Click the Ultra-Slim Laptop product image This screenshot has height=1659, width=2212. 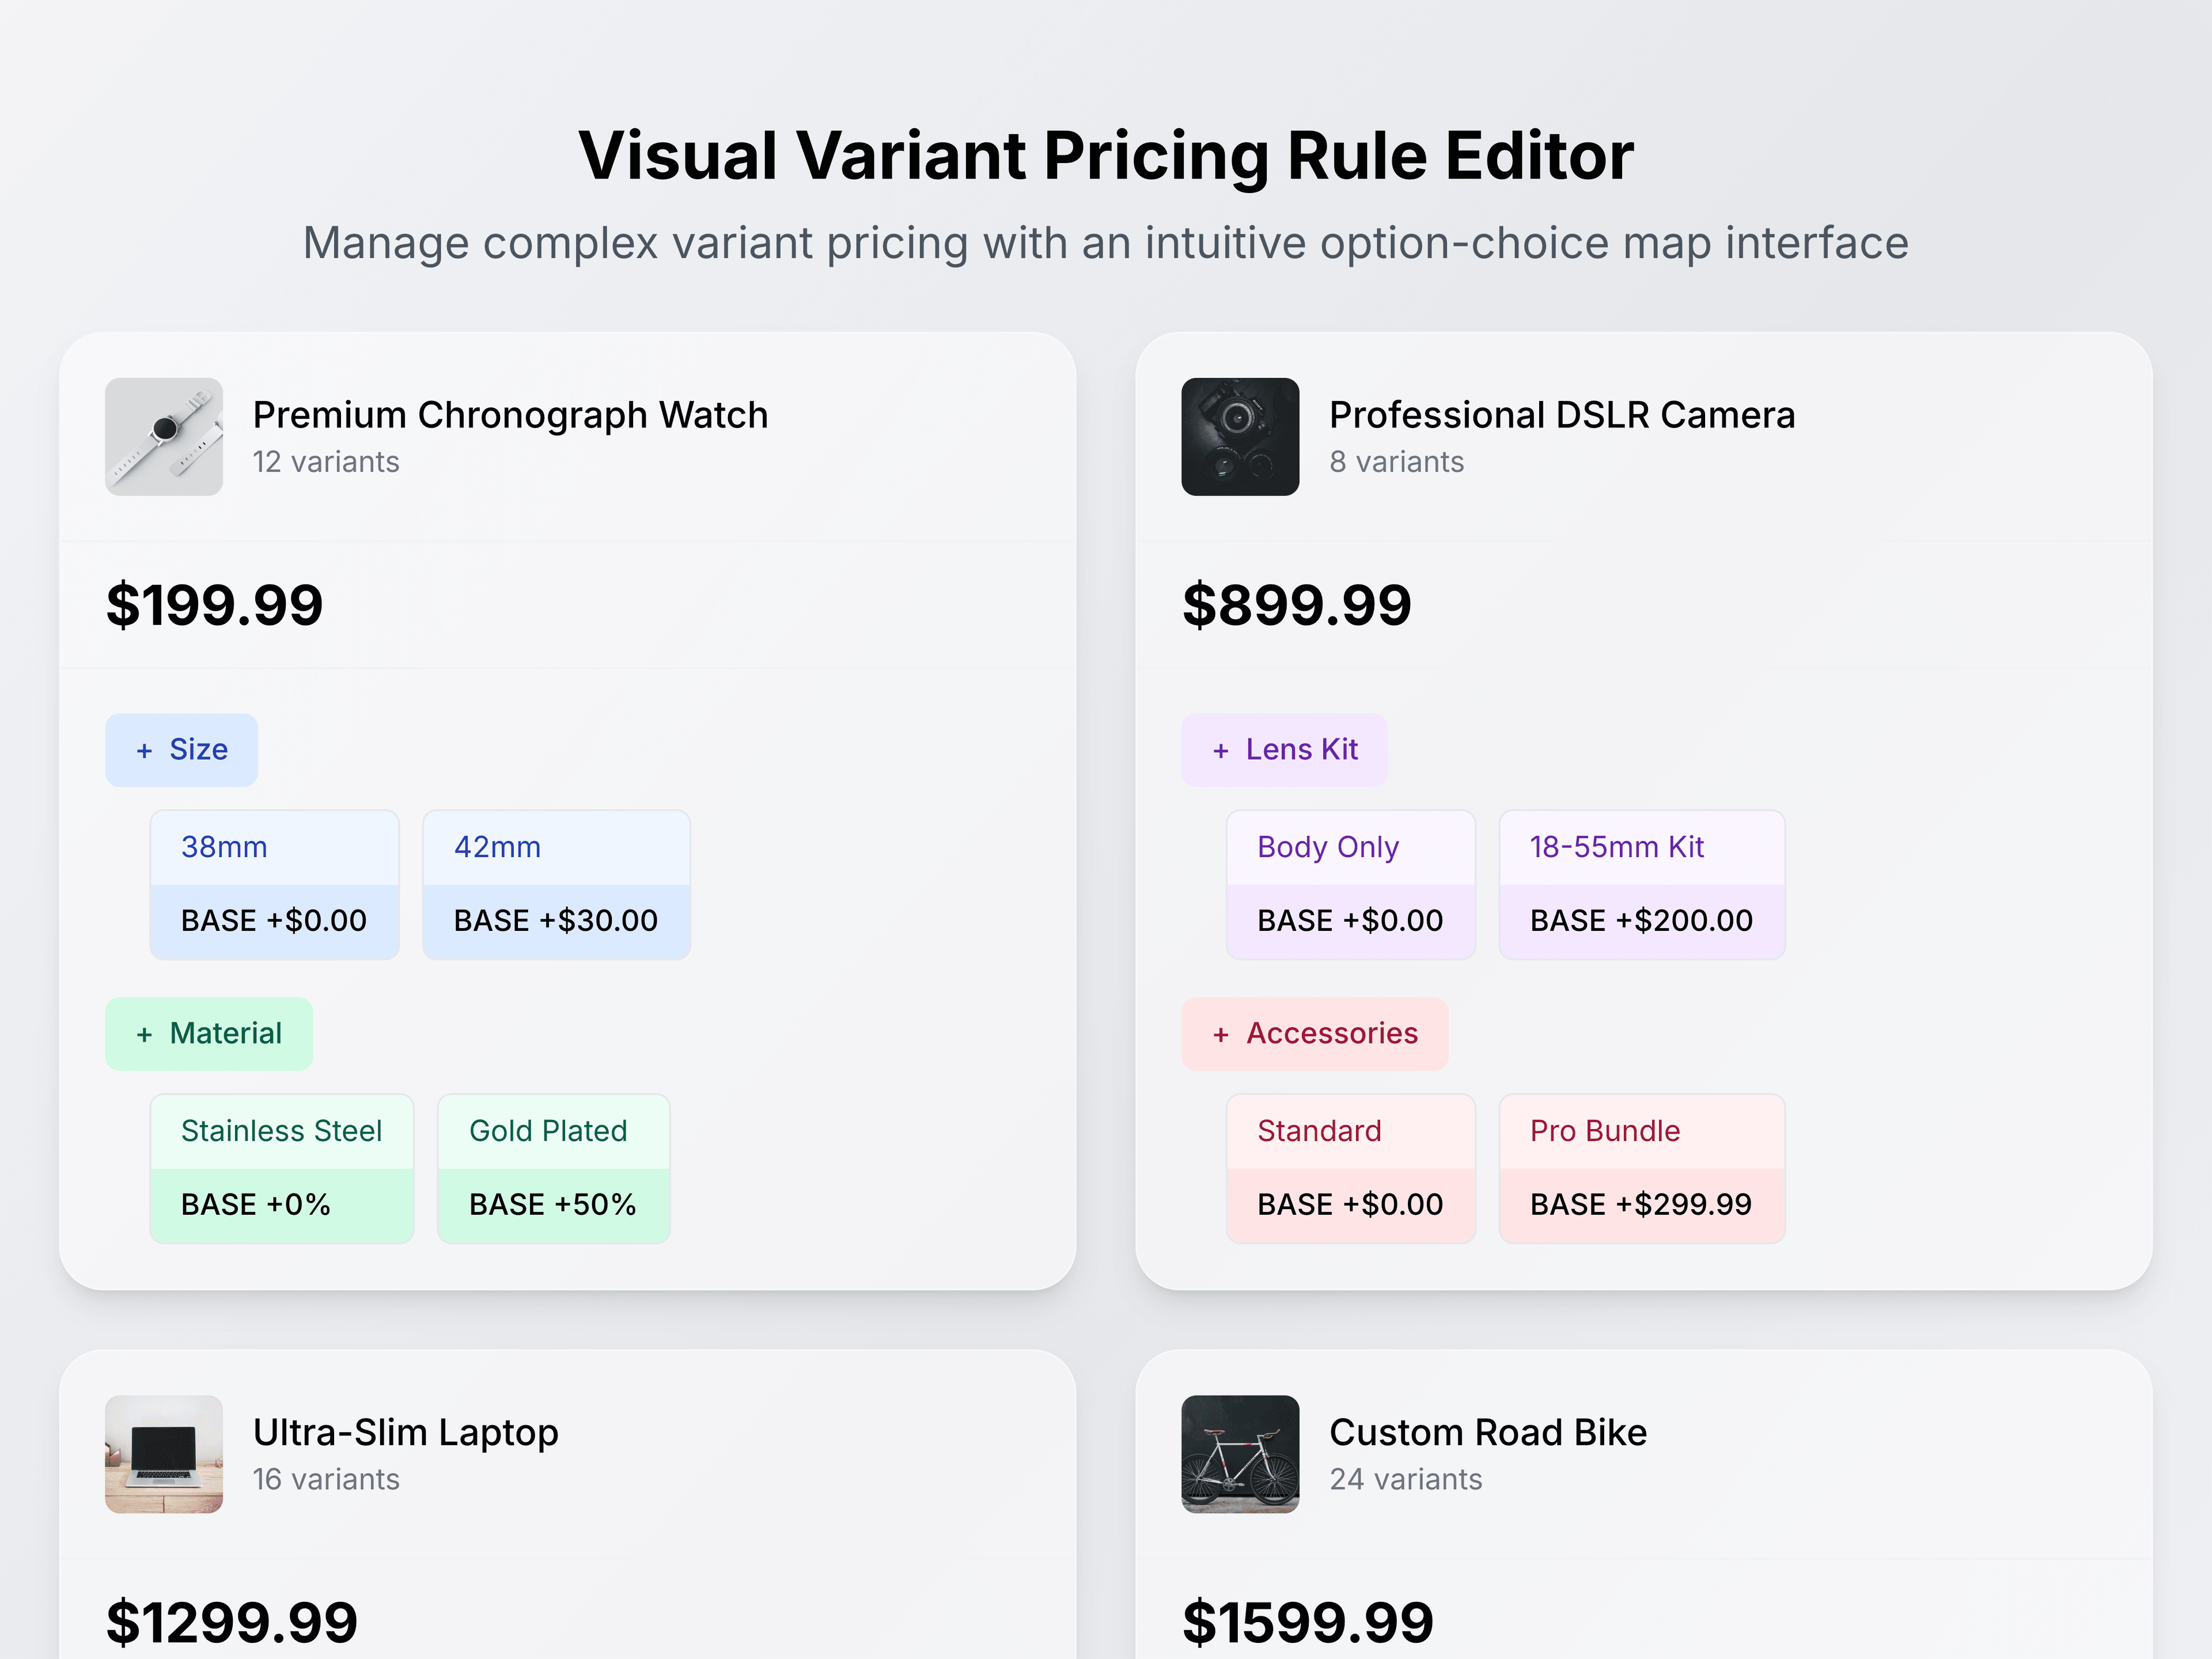tap(164, 1454)
